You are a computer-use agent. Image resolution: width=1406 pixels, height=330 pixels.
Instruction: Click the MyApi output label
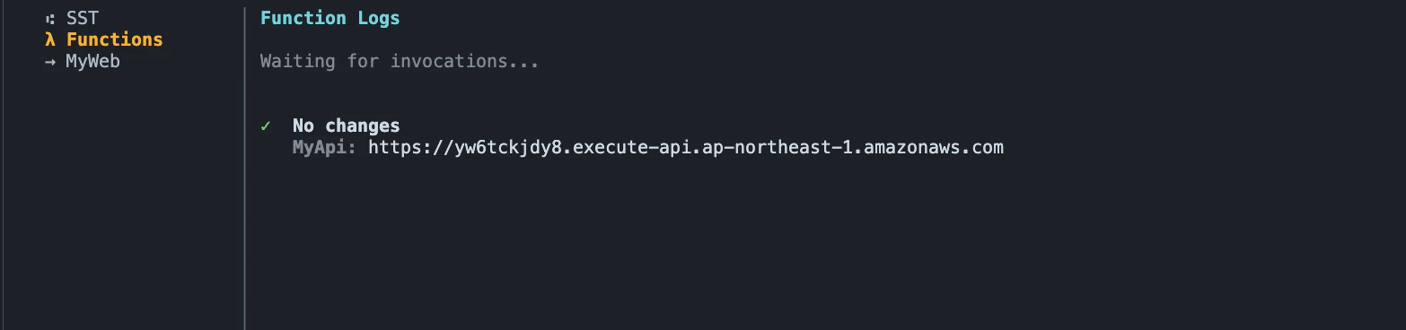325,147
